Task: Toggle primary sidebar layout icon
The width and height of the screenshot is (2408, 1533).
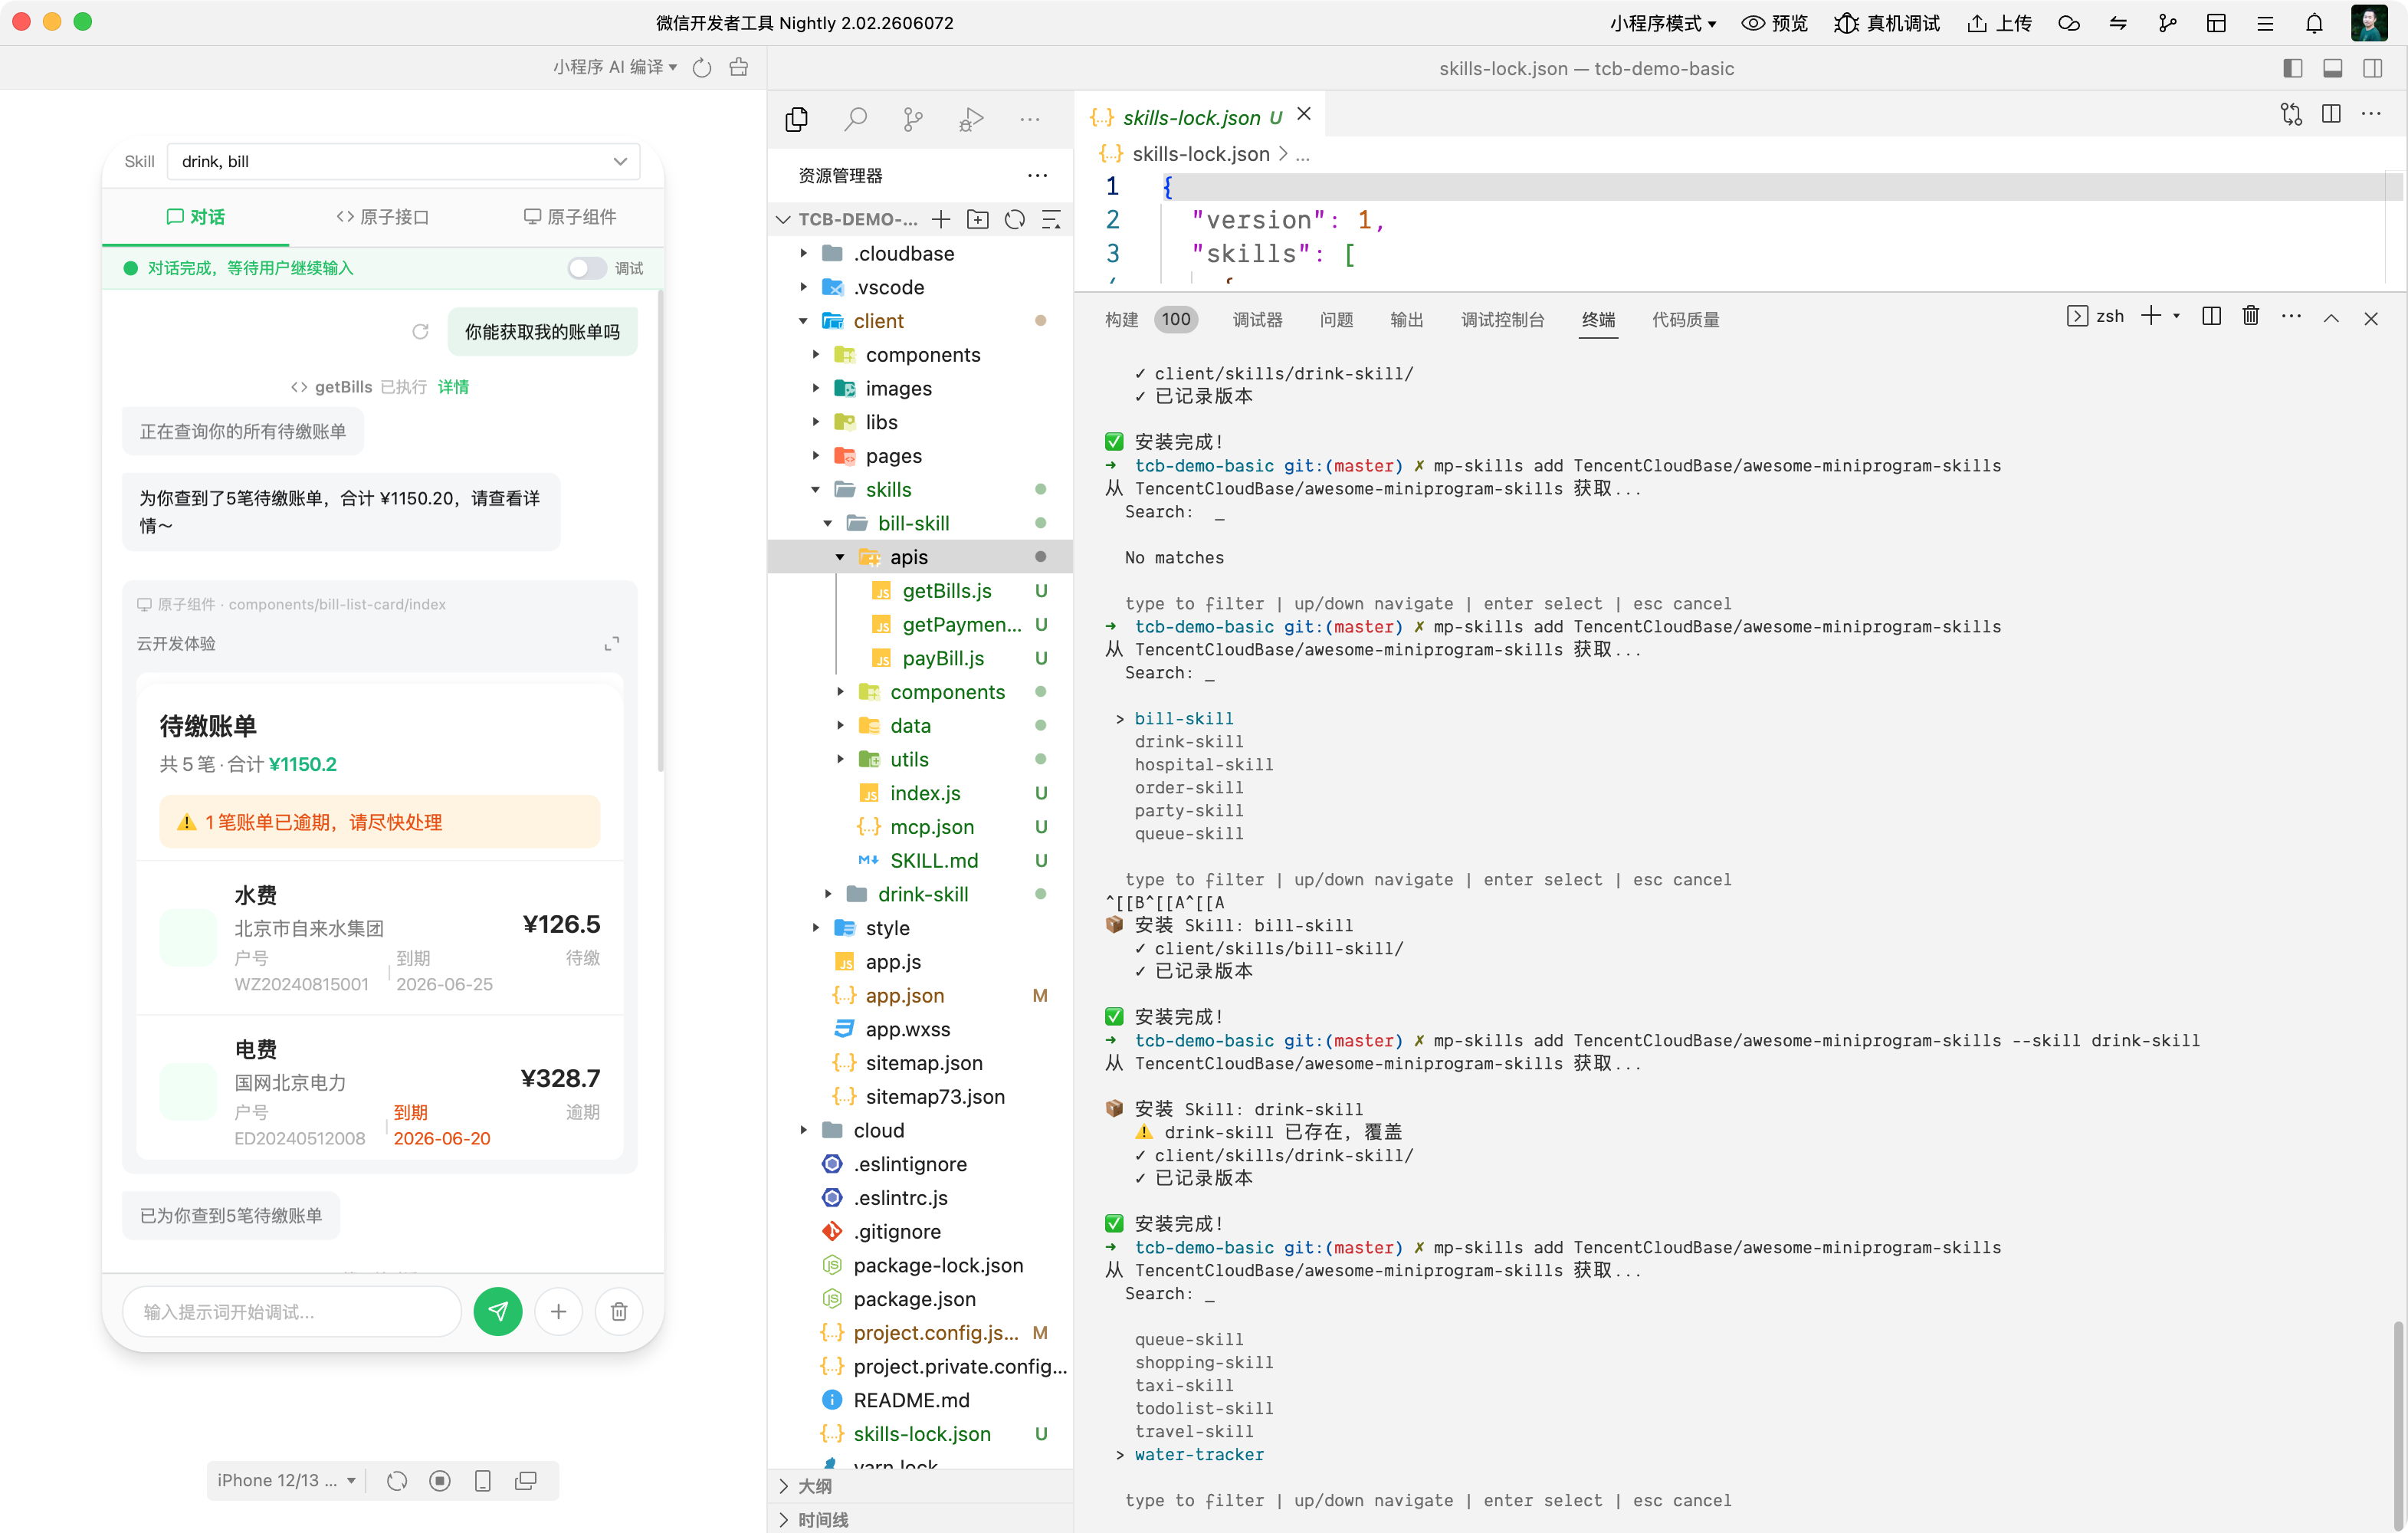Action: [x=2293, y=68]
